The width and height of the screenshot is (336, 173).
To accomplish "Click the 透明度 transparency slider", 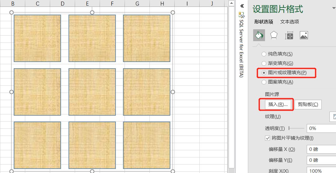I will [296, 128].
